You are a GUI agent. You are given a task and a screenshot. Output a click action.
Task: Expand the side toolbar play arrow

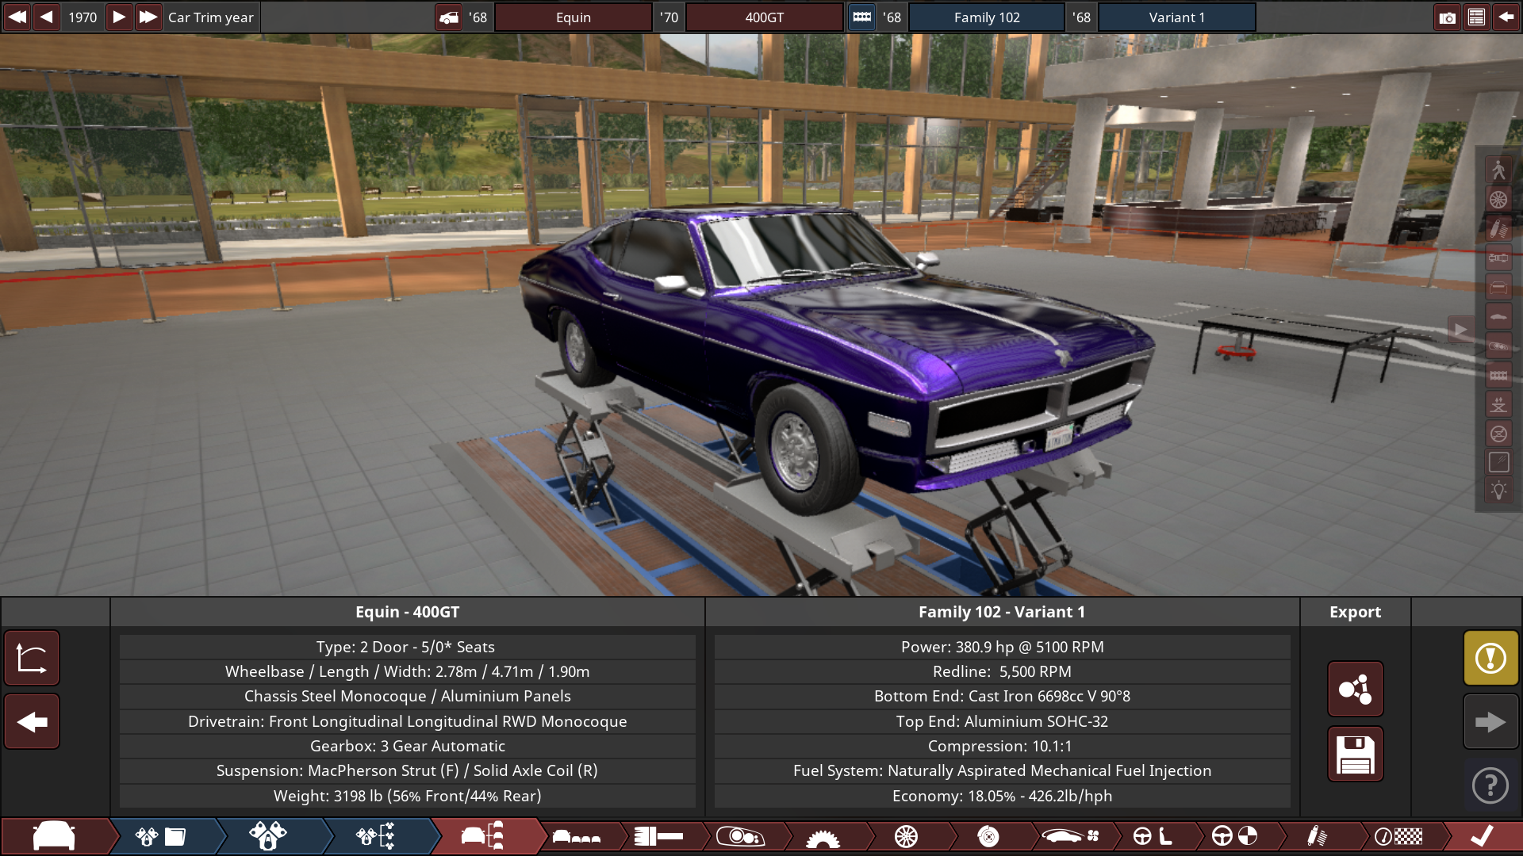(1460, 330)
